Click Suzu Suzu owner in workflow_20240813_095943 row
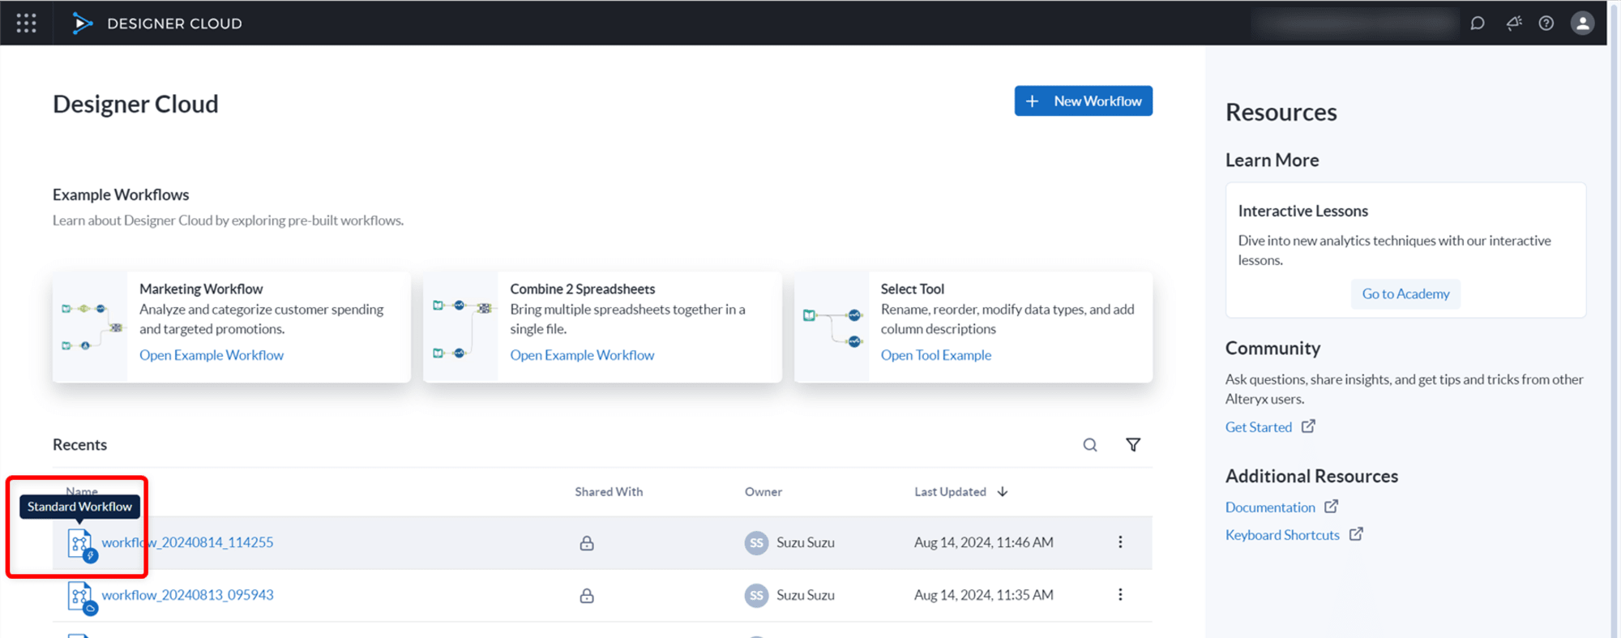The height and width of the screenshot is (638, 1621). [x=806, y=595]
